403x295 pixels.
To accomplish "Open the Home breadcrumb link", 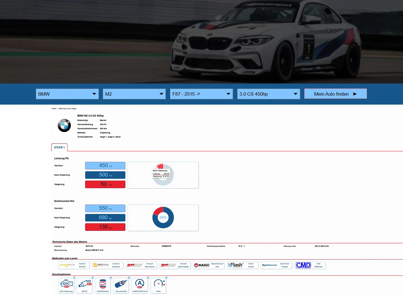I will pos(54,109).
